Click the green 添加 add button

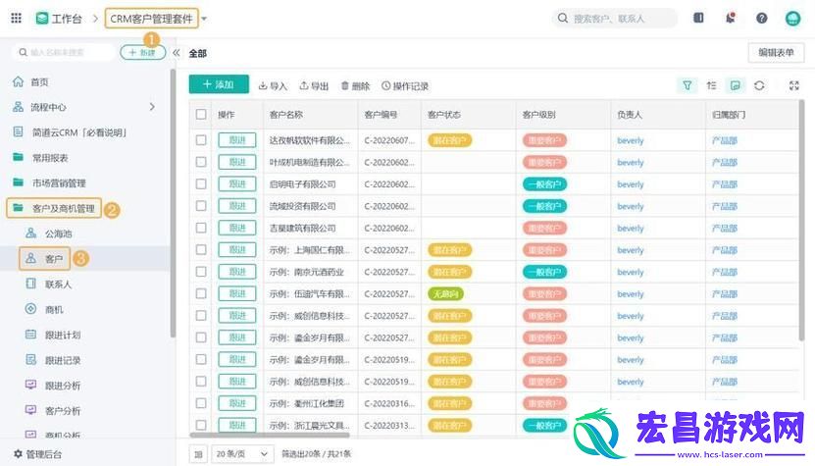[219, 84]
